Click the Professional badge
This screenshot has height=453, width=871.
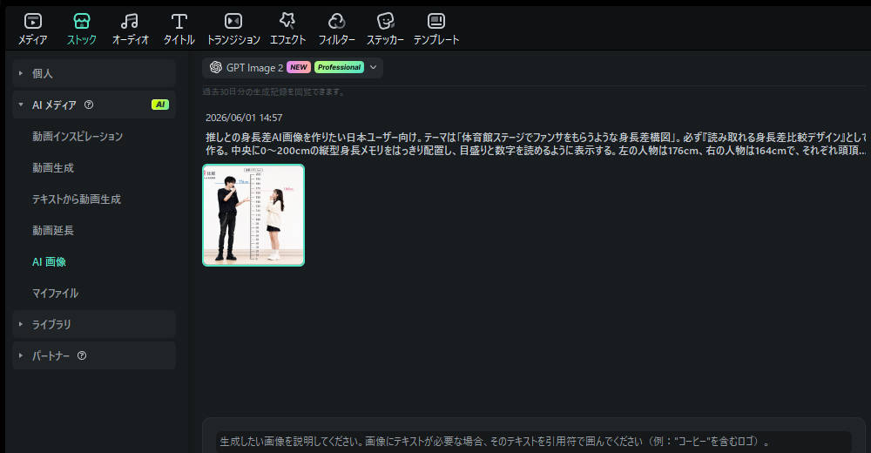pyautogui.click(x=339, y=67)
